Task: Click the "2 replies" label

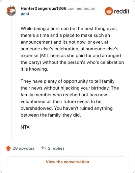Action: tap(56, 148)
